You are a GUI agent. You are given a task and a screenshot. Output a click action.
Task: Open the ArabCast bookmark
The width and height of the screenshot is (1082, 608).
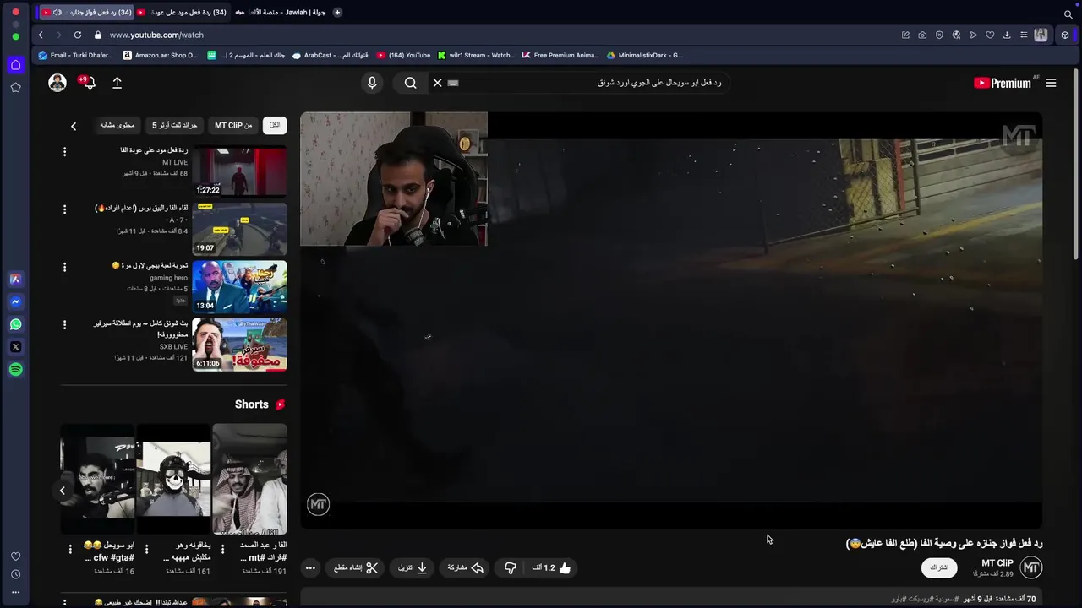pos(330,55)
